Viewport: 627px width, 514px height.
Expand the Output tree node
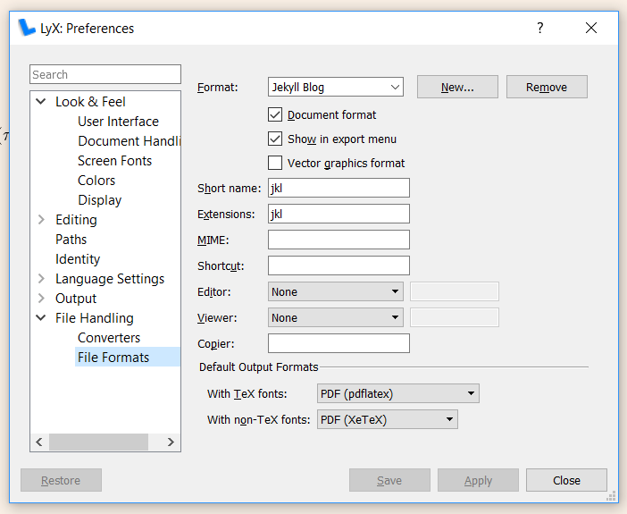pos(41,298)
